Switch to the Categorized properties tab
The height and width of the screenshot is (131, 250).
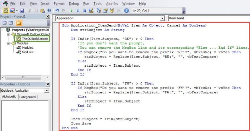(x=27, y=97)
